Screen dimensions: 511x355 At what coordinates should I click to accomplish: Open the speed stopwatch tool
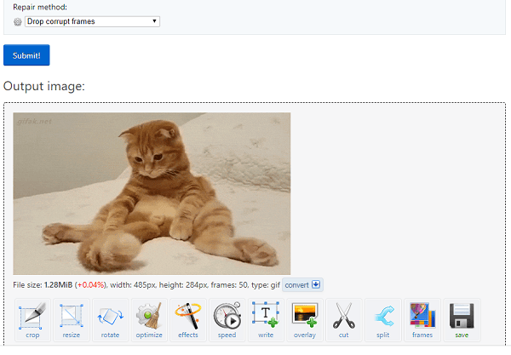tap(227, 320)
